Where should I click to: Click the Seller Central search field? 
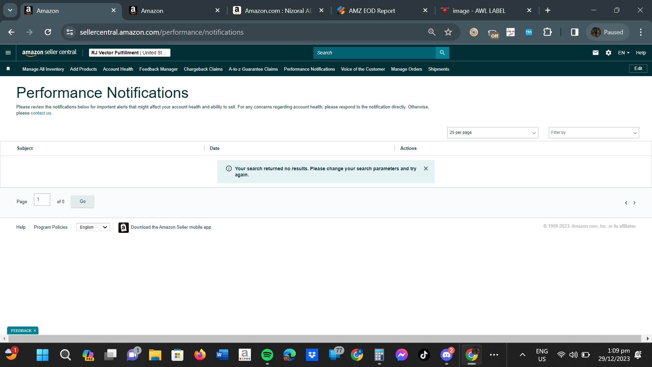tap(374, 53)
